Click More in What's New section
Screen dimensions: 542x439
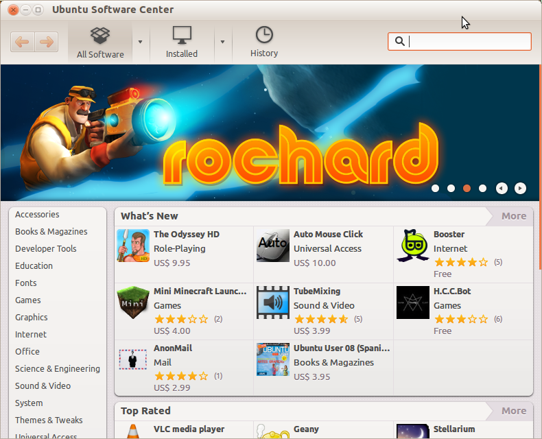click(x=513, y=216)
